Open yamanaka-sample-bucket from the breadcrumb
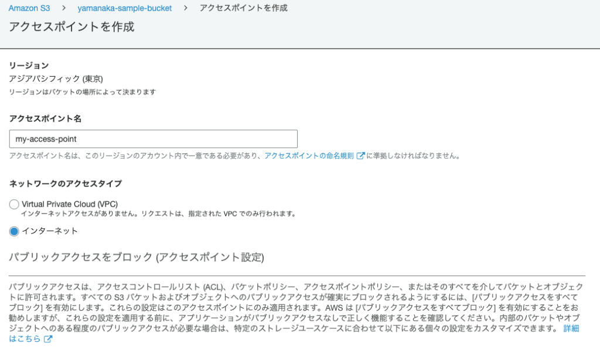The width and height of the screenshot is (600, 347). pos(124,8)
